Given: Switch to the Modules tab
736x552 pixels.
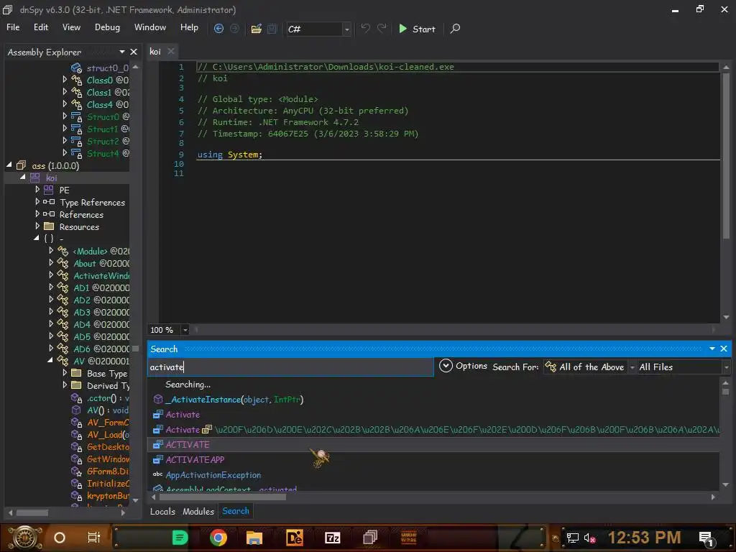Looking at the screenshot, I should pos(198,511).
